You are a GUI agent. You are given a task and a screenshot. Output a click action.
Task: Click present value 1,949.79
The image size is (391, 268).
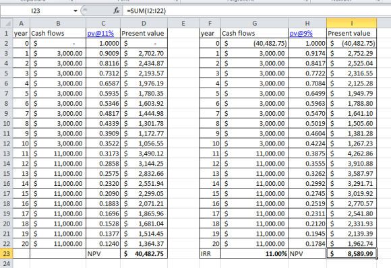tap(352, 94)
